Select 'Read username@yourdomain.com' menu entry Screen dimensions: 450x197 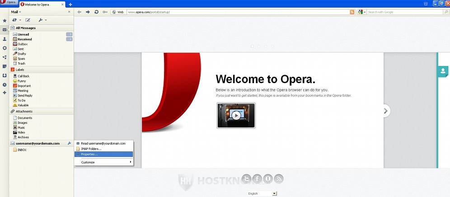click(103, 143)
